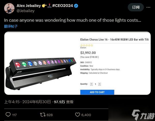Click the blue verified badge
Image resolution: width=155 pixels, height=121 pixels.
(x=76, y=6)
